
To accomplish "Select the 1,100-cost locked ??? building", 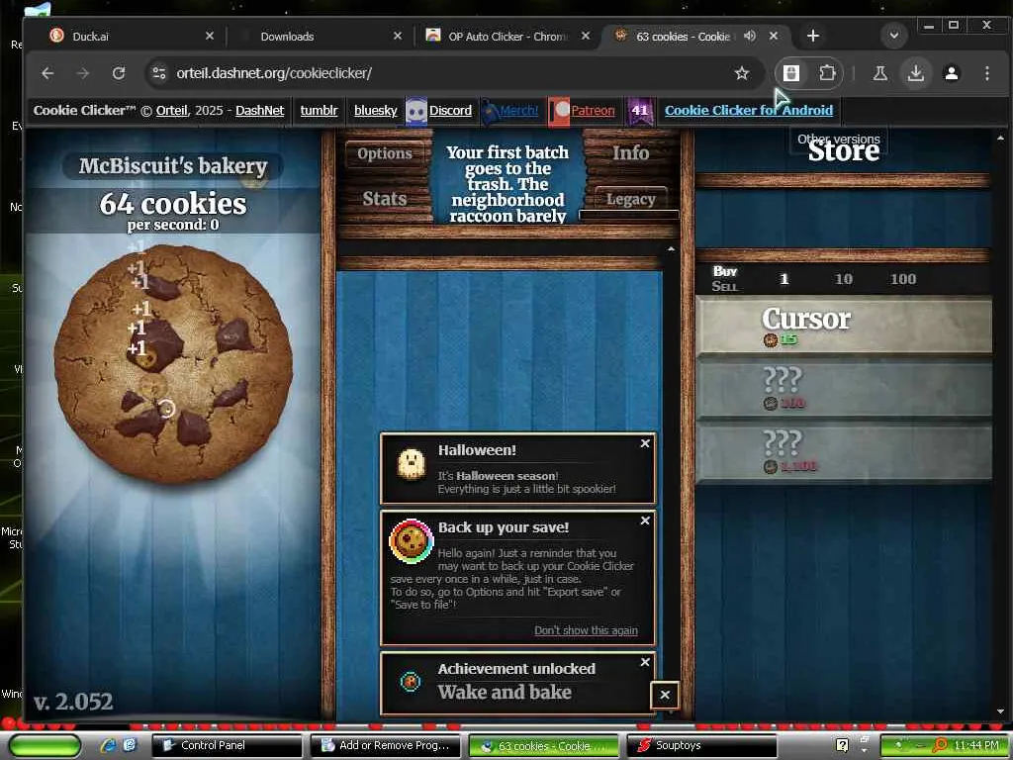I will [x=844, y=452].
